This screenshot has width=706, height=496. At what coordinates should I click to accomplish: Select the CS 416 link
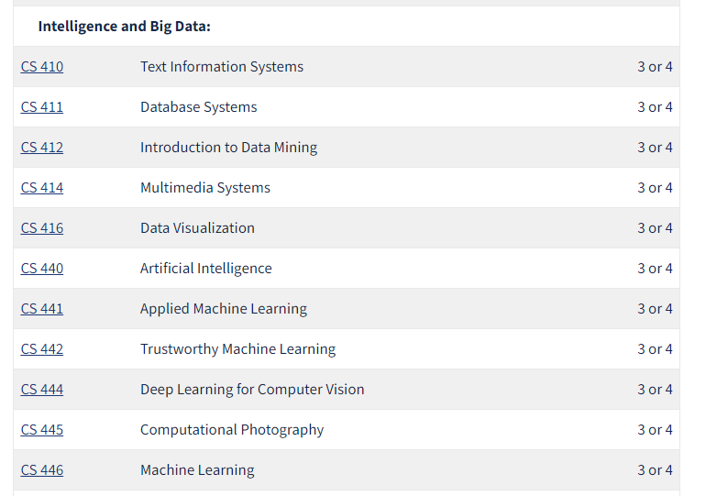[x=42, y=228]
